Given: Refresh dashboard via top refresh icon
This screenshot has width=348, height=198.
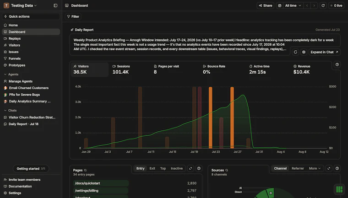Looking at the screenshot, I should click(323, 5).
